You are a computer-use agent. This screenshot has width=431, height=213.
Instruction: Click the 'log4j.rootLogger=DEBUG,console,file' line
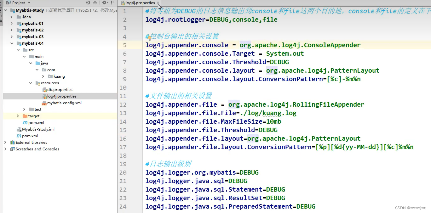[211, 20]
